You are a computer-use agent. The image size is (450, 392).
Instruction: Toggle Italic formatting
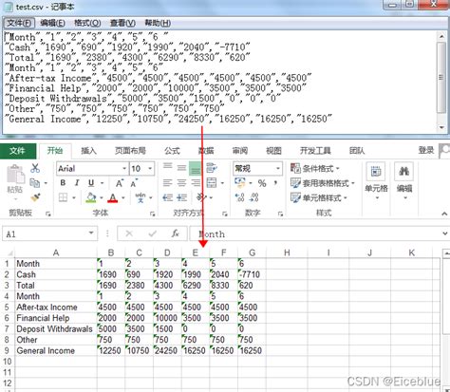[77, 183]
